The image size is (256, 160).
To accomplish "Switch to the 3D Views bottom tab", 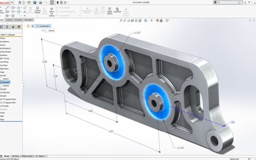I will pos(16,156).
